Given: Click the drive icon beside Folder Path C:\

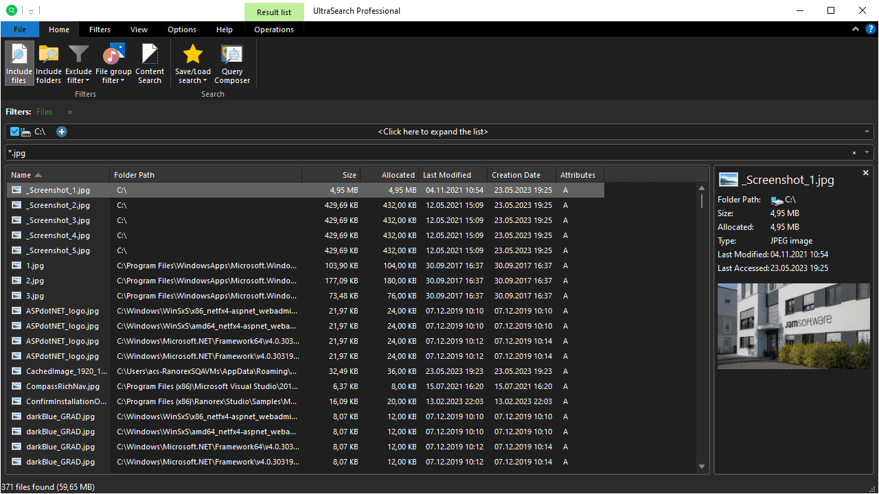Looking at the screenshot, I should click(x=777, y=200).
